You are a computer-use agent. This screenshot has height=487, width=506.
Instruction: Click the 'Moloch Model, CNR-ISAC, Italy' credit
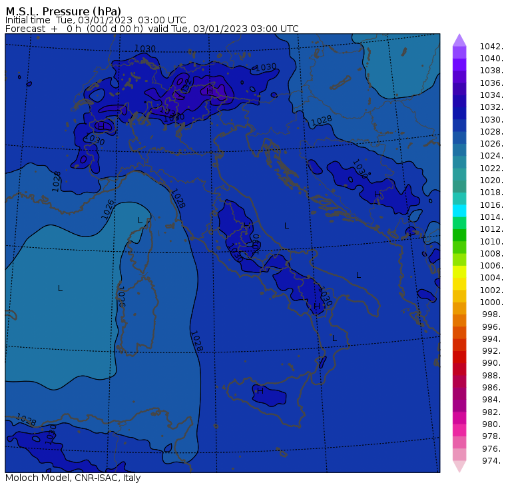(x=73, y=478)
